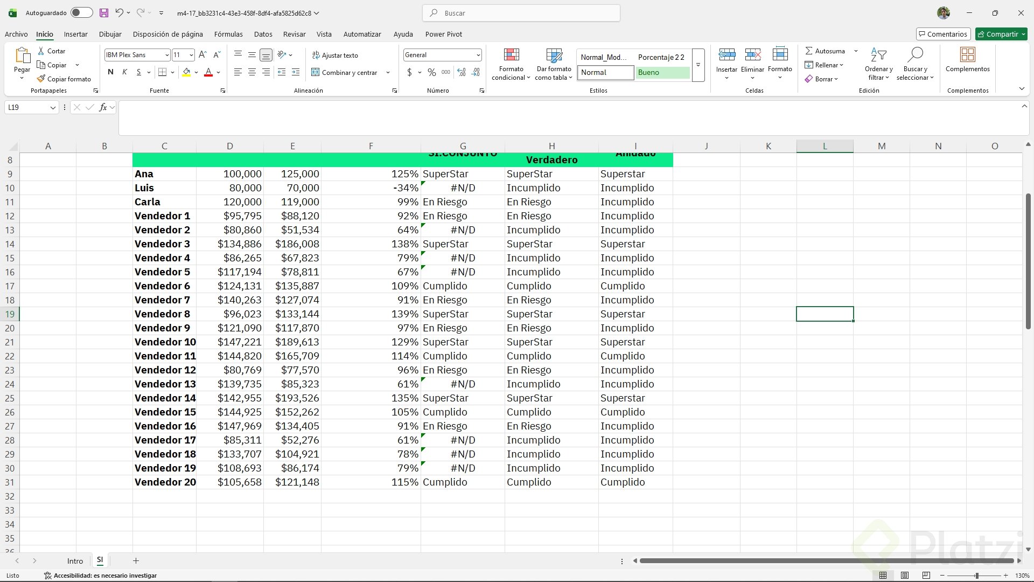Viewport: 1034px width, 582px height.
Task: Click the insert function fx icon
Action: [103, 107]
